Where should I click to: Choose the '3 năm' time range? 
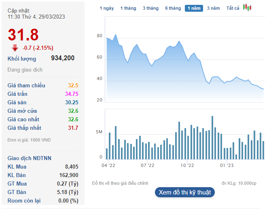[x=213, y=8]
